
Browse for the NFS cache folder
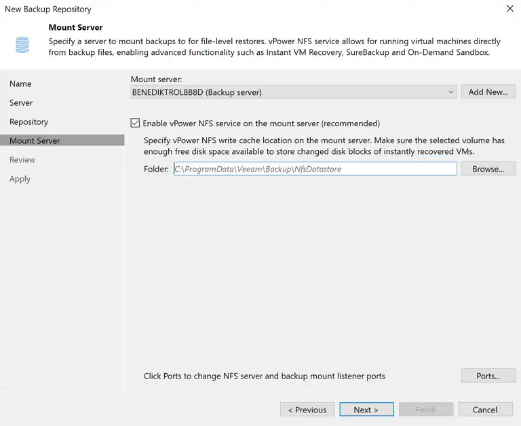tap(488, 169)
